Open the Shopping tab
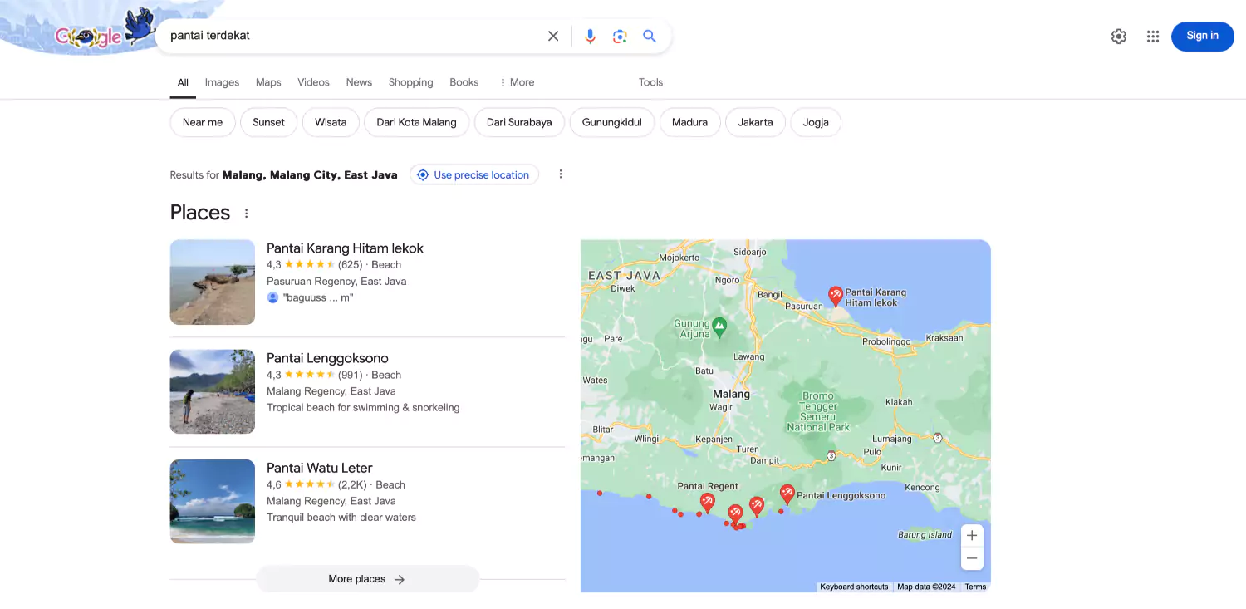 pos(410,82)
